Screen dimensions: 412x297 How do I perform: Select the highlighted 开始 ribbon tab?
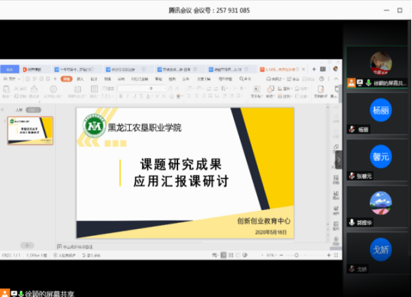click(67, 79)
